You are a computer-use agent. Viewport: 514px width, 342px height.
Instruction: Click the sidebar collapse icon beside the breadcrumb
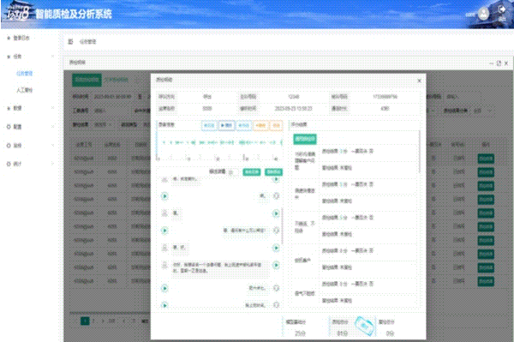click(70, 42)
